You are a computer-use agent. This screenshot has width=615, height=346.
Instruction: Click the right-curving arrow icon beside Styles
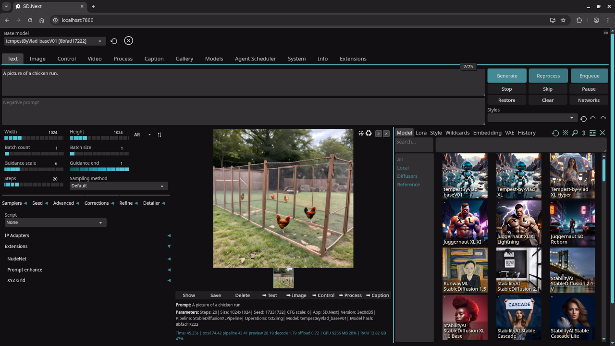click(603, 118)
